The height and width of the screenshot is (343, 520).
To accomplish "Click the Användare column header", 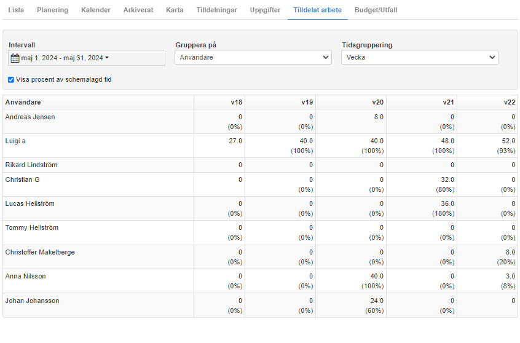I will (23, 102).
